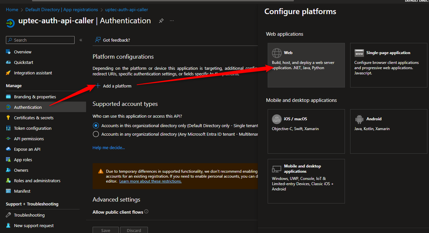Viewport: 429px width, 233px height.
Task: Go to Expose an API page
Action: click(x=27, y=149)
